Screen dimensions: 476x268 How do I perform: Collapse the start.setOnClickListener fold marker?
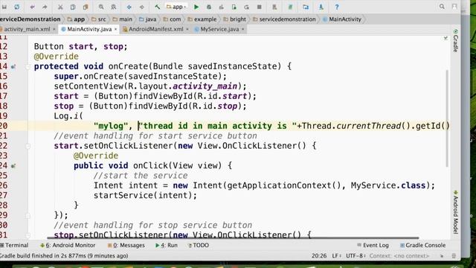(x=28, y=146)
